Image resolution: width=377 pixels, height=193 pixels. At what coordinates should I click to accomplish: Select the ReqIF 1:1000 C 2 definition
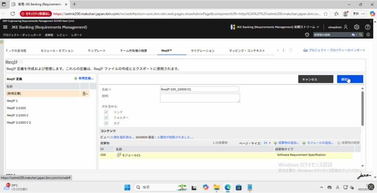pyautogui.click(x=19, y=122)
